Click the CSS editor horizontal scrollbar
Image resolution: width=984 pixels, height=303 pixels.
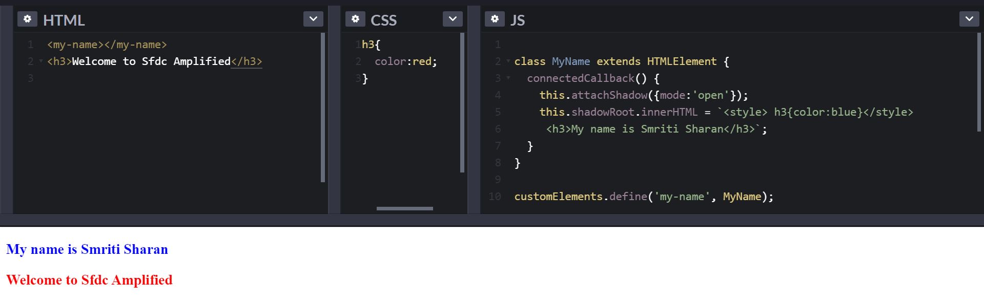coord(404,208)
